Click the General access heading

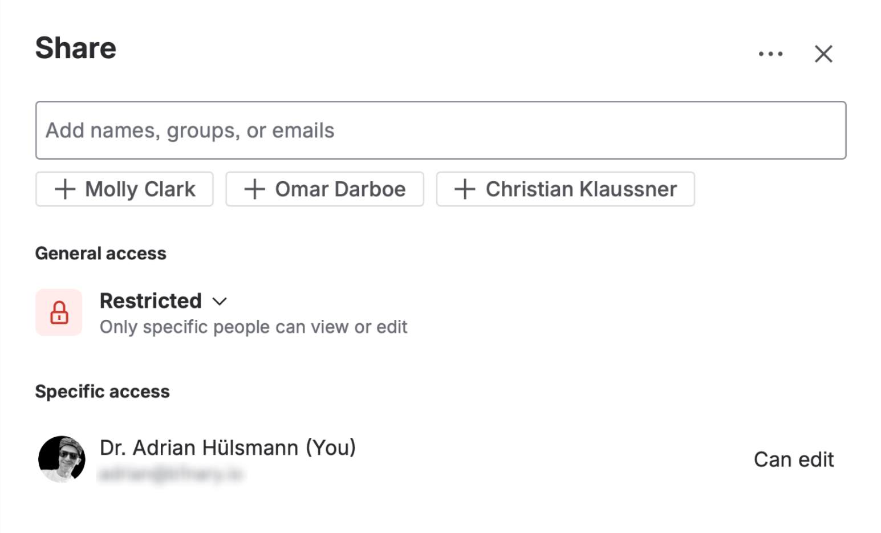tap(101, 254)
